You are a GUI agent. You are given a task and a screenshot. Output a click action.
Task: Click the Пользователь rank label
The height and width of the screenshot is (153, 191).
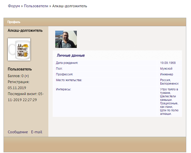coord(20,69)
